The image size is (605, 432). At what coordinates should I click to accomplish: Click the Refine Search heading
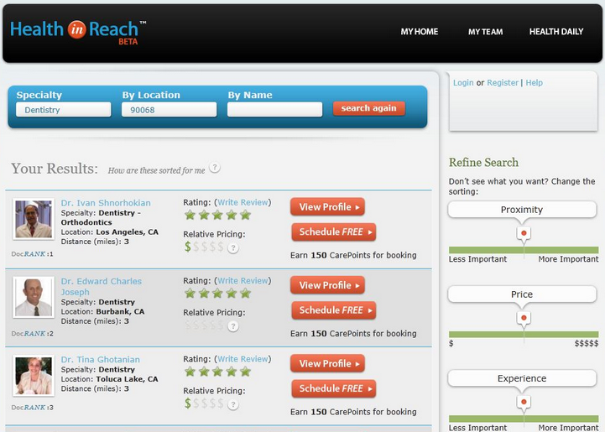(x=483, y=163)
